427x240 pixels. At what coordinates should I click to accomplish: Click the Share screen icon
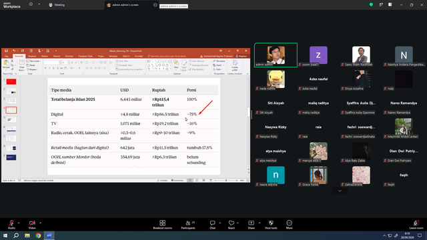[x=251, y=223]
